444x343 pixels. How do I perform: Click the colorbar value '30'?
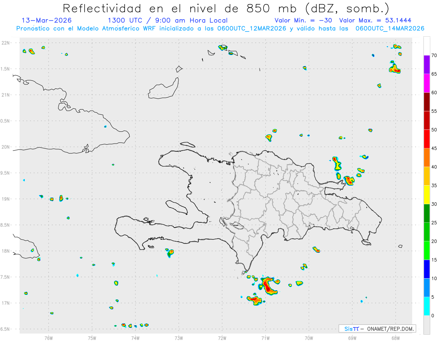click(x=434, y=204)
